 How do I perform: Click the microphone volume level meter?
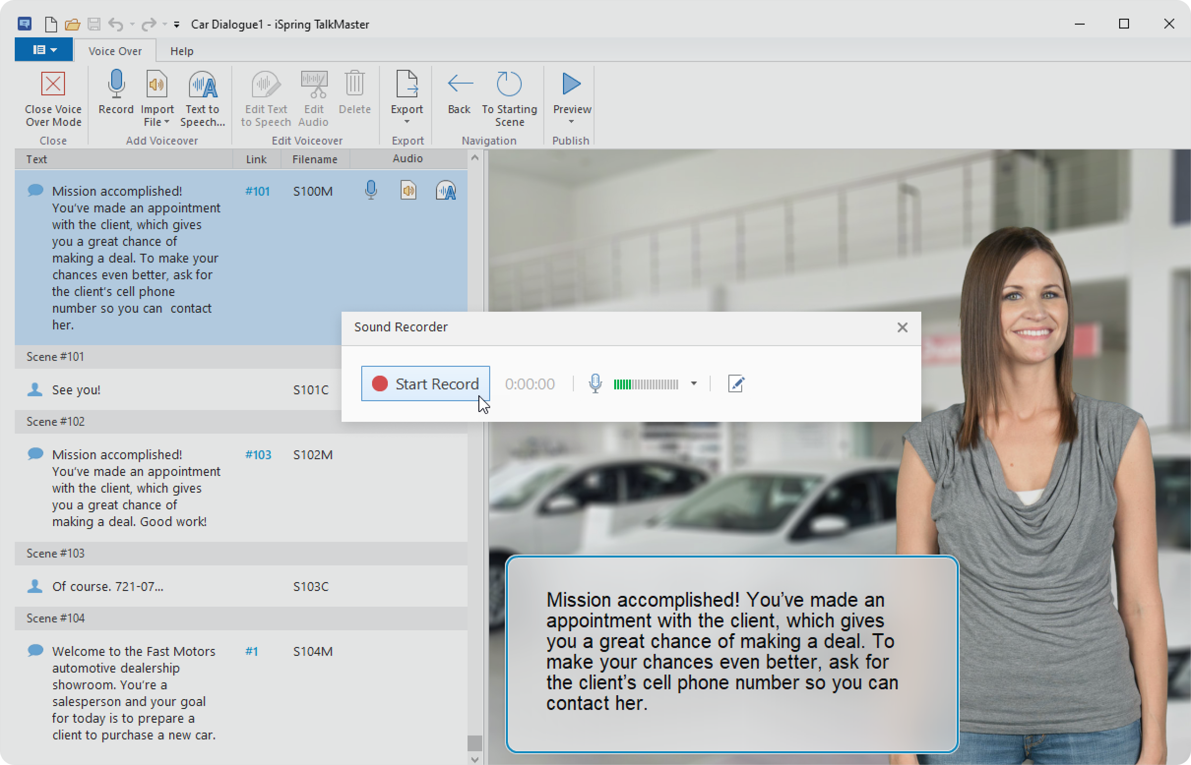(x=646, y=384)
